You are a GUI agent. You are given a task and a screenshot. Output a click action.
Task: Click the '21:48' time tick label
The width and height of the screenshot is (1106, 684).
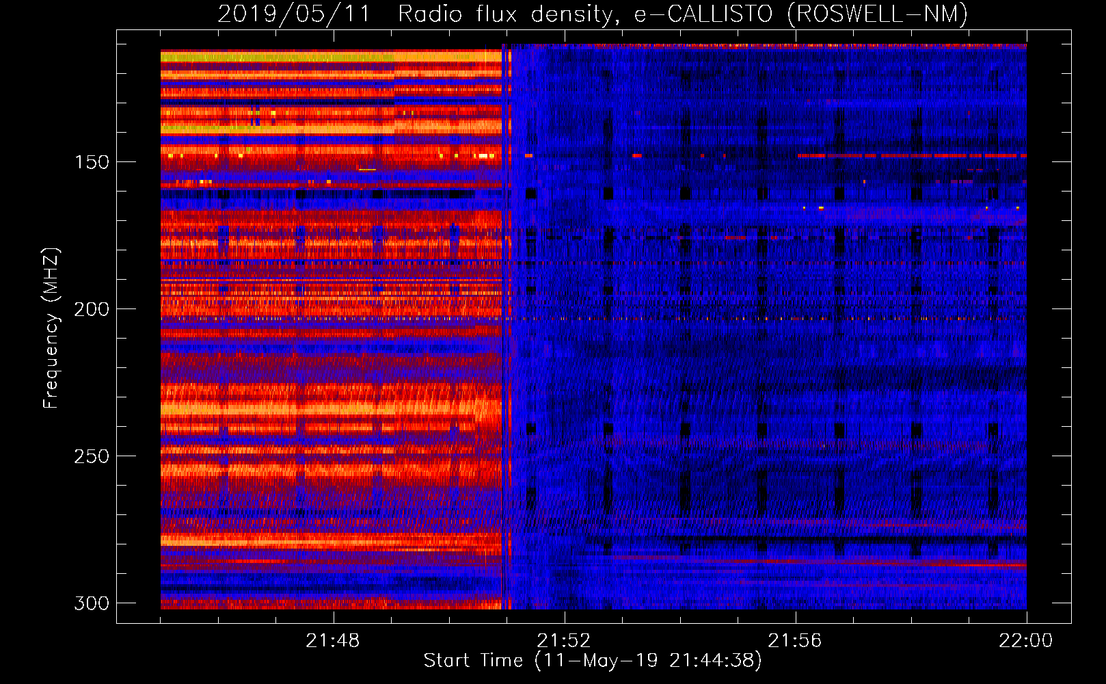click(x=333, y=640)
